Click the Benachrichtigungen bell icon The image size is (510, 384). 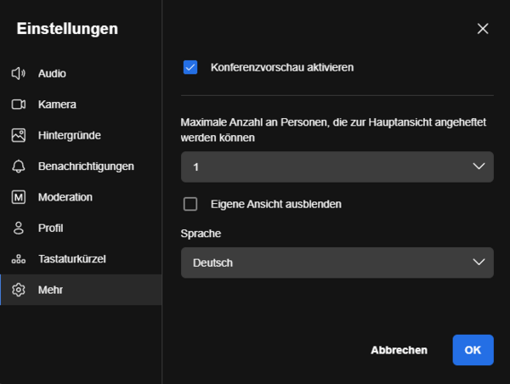19,167
